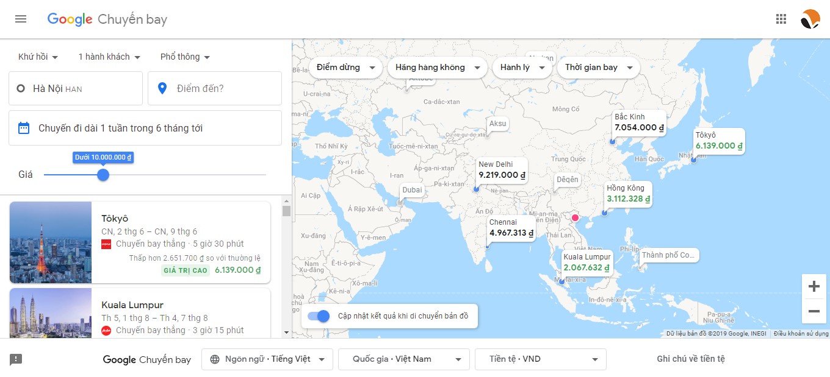Open the Ngôn ngữ Tiếng Việt language dropdown
Viewport: 830px width, 377px height.
coord(267,359)
